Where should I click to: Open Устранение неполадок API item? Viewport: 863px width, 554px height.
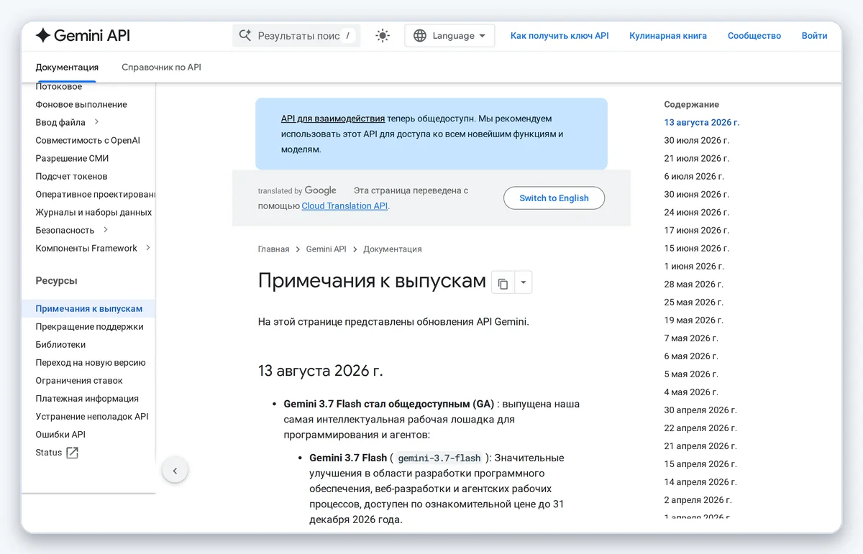tap(92, 417)
